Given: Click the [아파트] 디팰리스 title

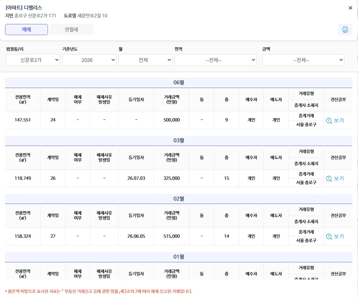Looking at the screenshot, I should 24,8.
